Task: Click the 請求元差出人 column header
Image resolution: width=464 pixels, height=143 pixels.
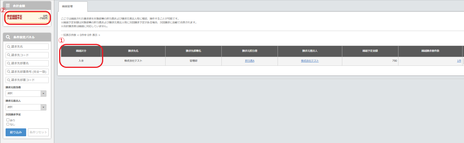Action: click(310, 51)
